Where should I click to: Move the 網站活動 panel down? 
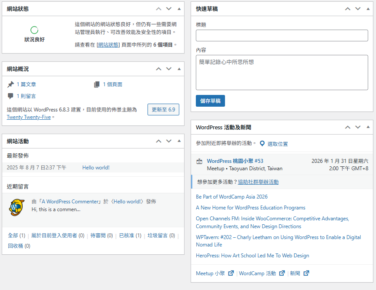coord(169,141)
